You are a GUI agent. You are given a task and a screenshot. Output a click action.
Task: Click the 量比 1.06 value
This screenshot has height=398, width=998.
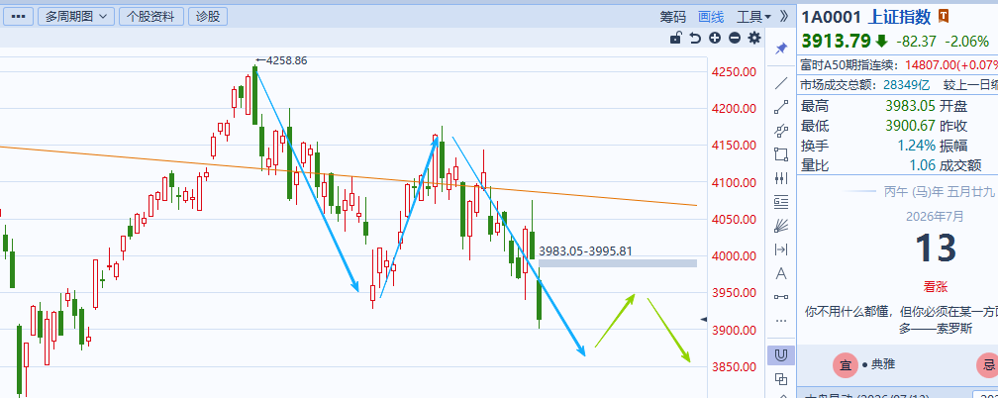[923, 165]
